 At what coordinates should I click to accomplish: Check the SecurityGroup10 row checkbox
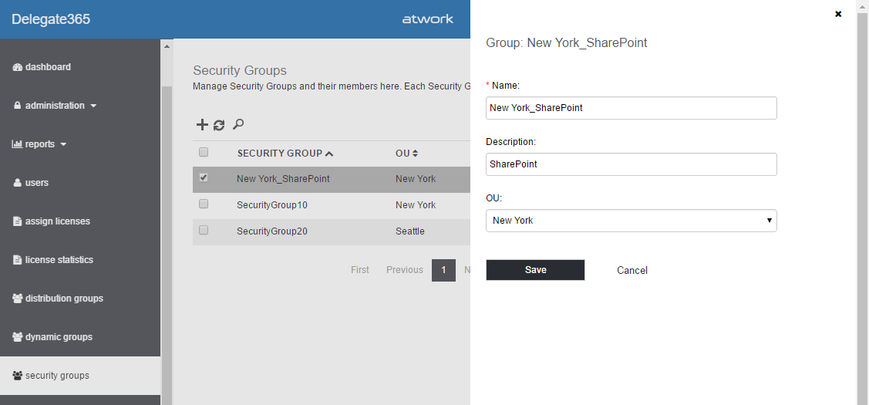[x=204, y=204]
